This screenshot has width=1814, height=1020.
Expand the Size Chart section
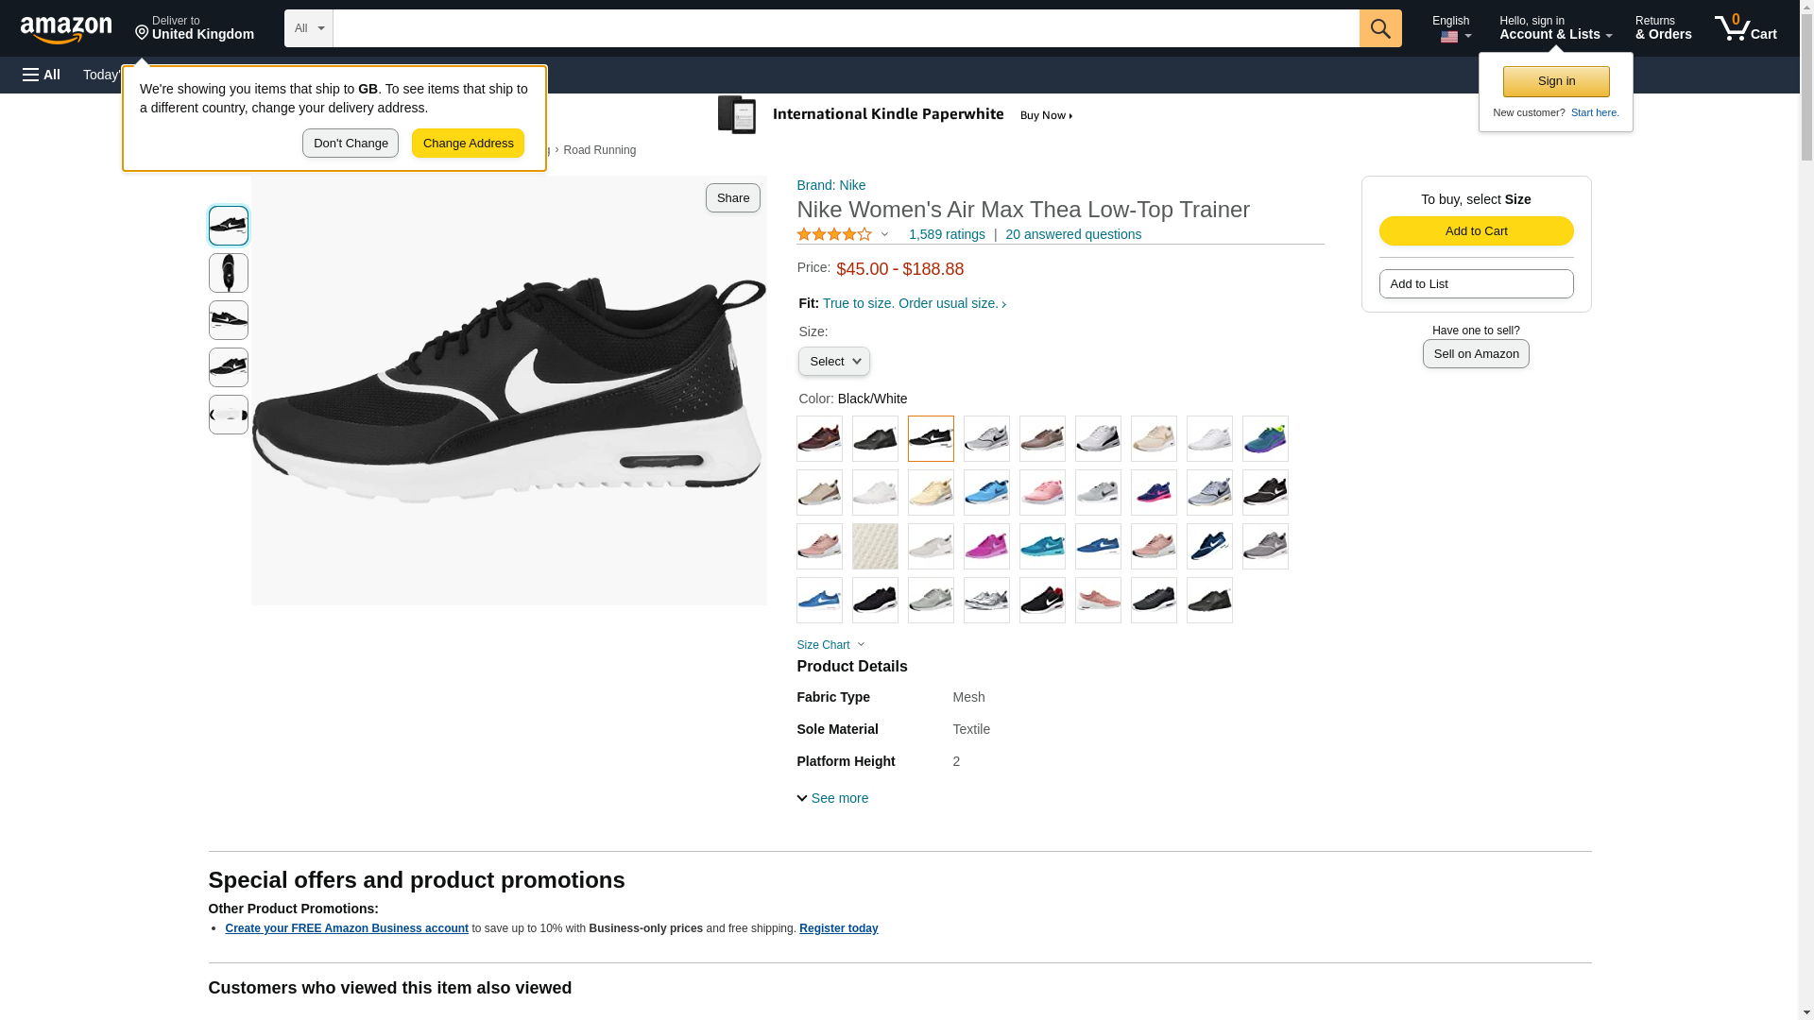click(830, 645)
